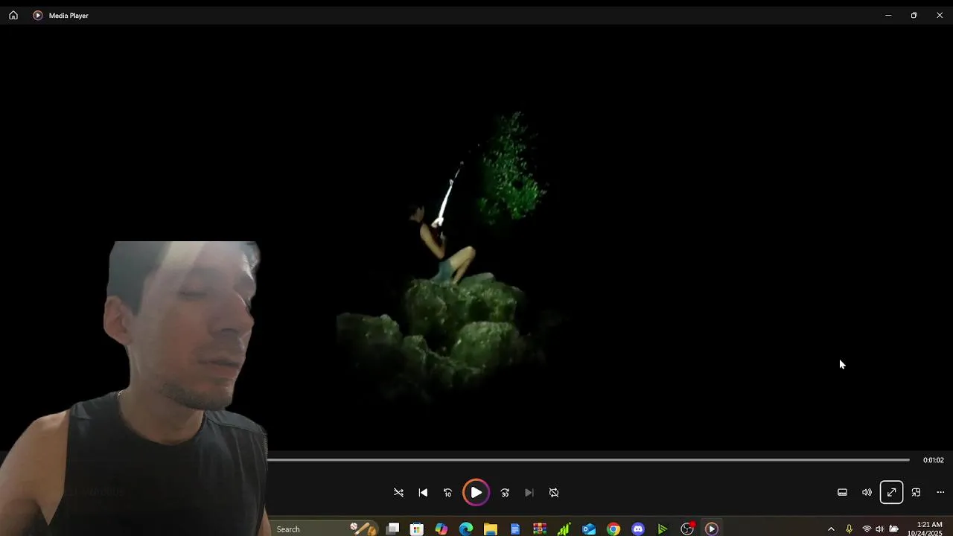
Task: Open subtitles and captions options
Action: pos(842,492)
